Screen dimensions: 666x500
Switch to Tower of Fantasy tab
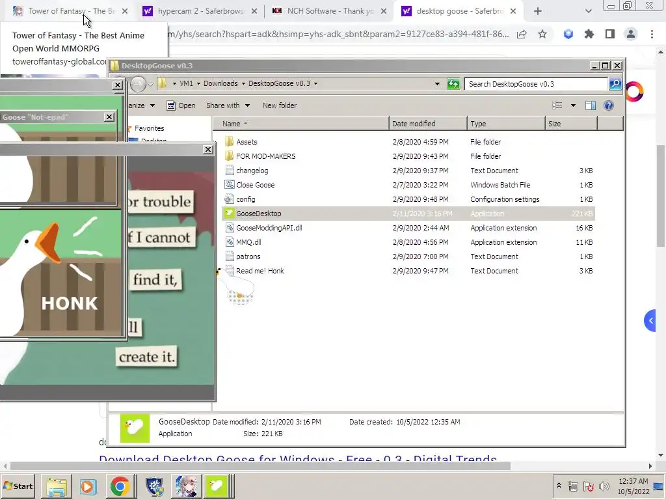[70, 11]
